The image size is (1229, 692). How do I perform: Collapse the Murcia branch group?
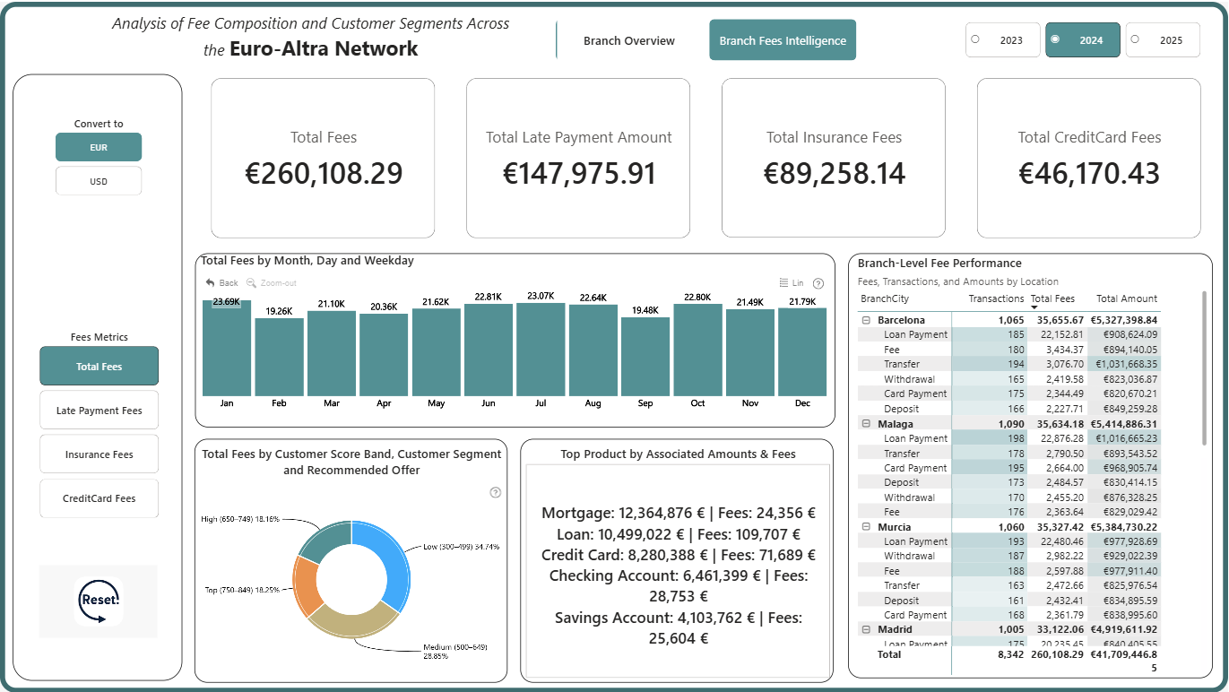point(866,527)
